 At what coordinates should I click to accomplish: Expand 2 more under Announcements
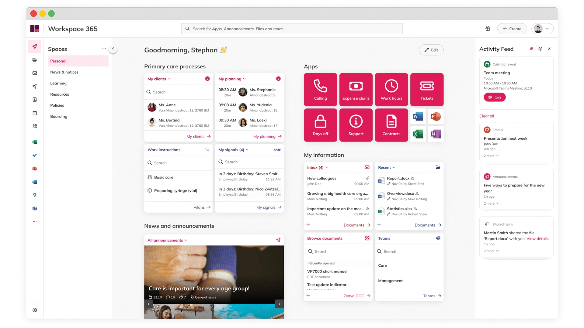click(x=491, y=203)
